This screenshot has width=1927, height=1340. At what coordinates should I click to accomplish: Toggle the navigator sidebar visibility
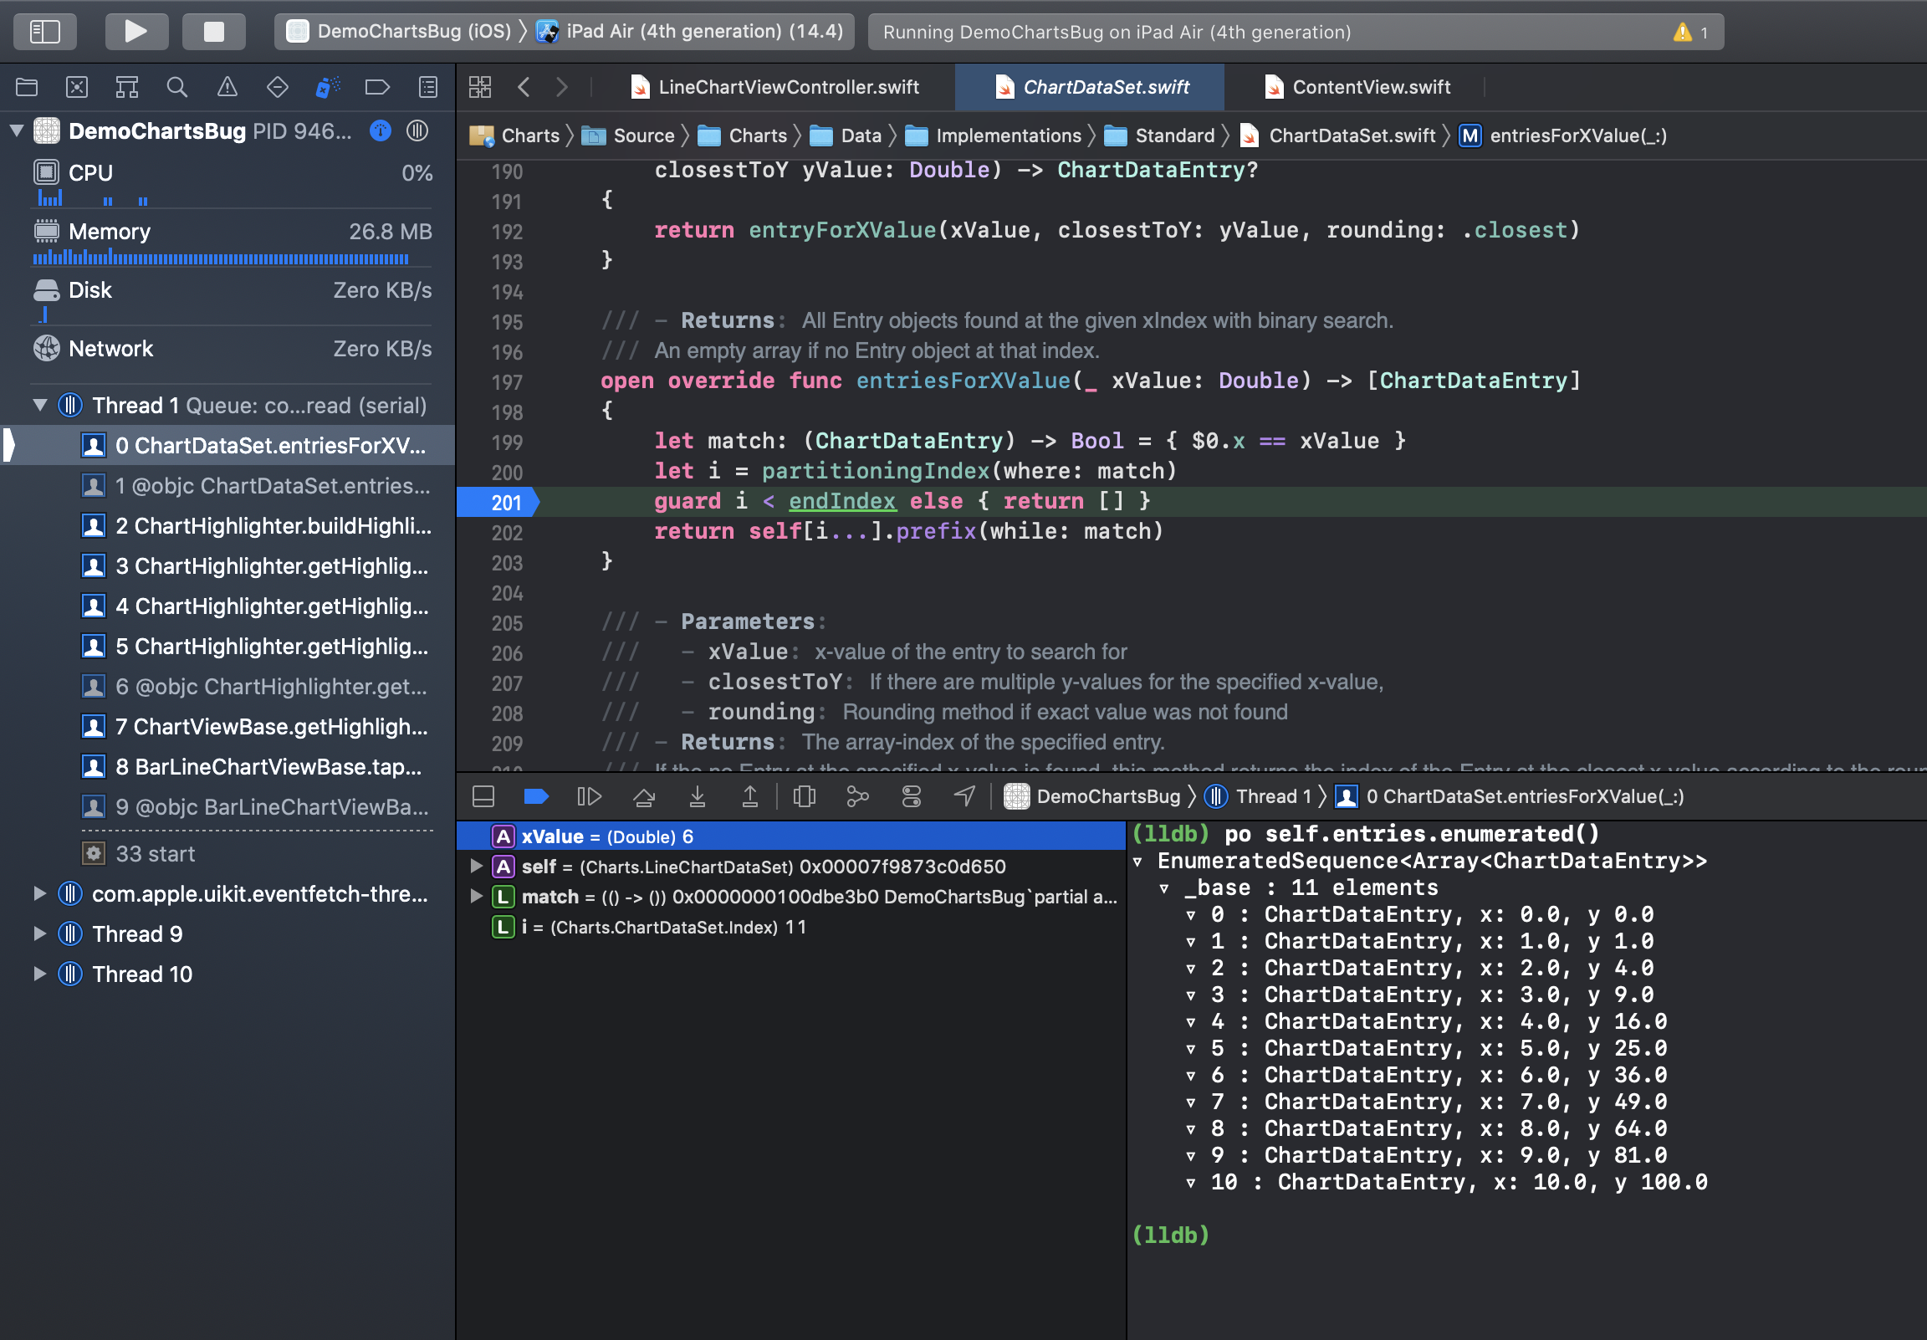click(x=45, y=32)
